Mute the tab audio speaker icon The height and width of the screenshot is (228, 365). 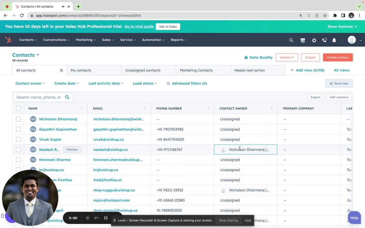[x=63, y=7]
